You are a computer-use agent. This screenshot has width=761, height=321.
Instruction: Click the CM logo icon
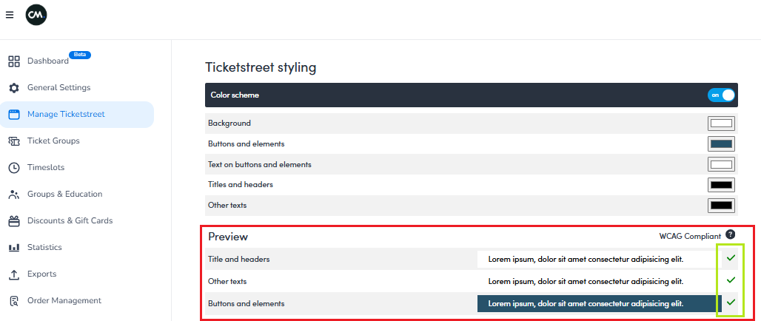pos(36,15)
